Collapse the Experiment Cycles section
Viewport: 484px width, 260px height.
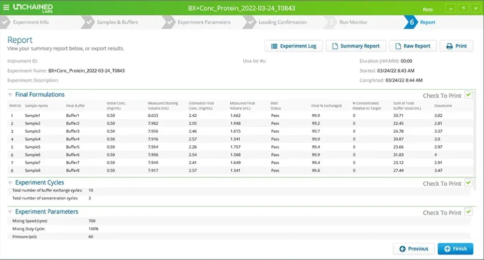point(10,183)
